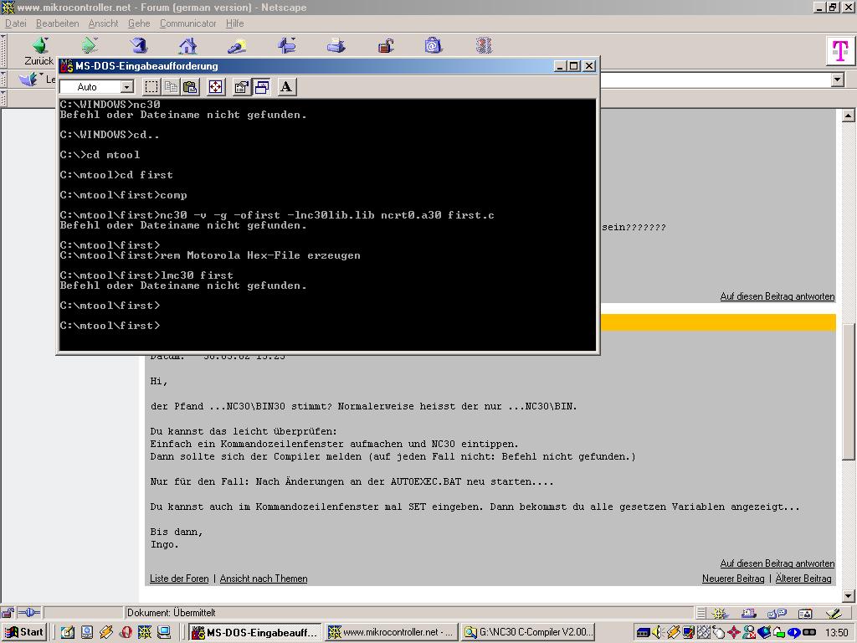Screen dimensions: 857x643
Task: Open Address Book from component bar
Action: (x=805, y=614)
